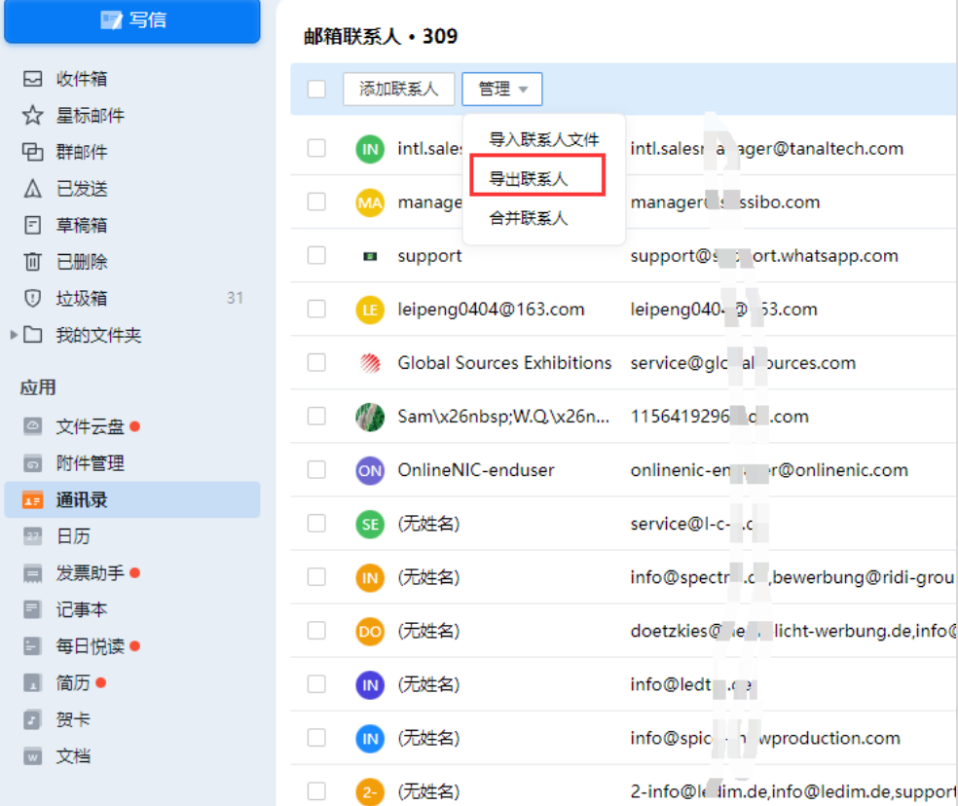
Task: Open the 收件箱 inbox icon
Action: pyautogui.click(x=32, y=79)
